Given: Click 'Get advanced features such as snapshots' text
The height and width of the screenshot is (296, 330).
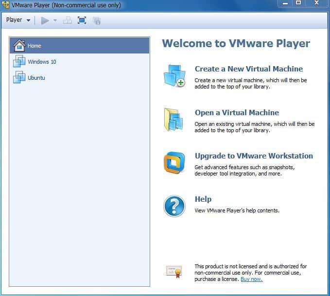Looking at the screenshot, I should [244, 167].
